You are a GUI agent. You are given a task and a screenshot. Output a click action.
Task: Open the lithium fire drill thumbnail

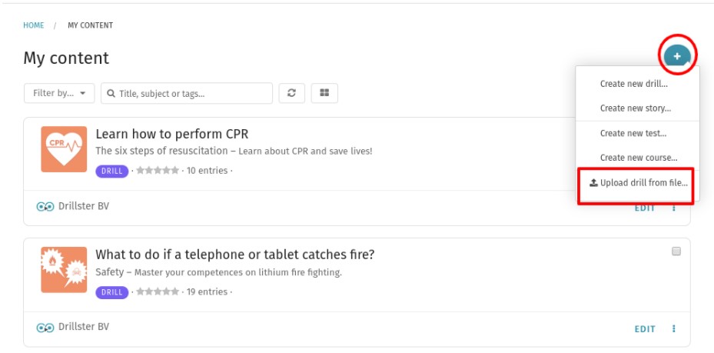tap(64, 270)
